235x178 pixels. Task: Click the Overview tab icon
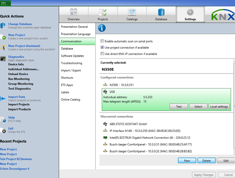pyautogui.click(x=74, y=12)
